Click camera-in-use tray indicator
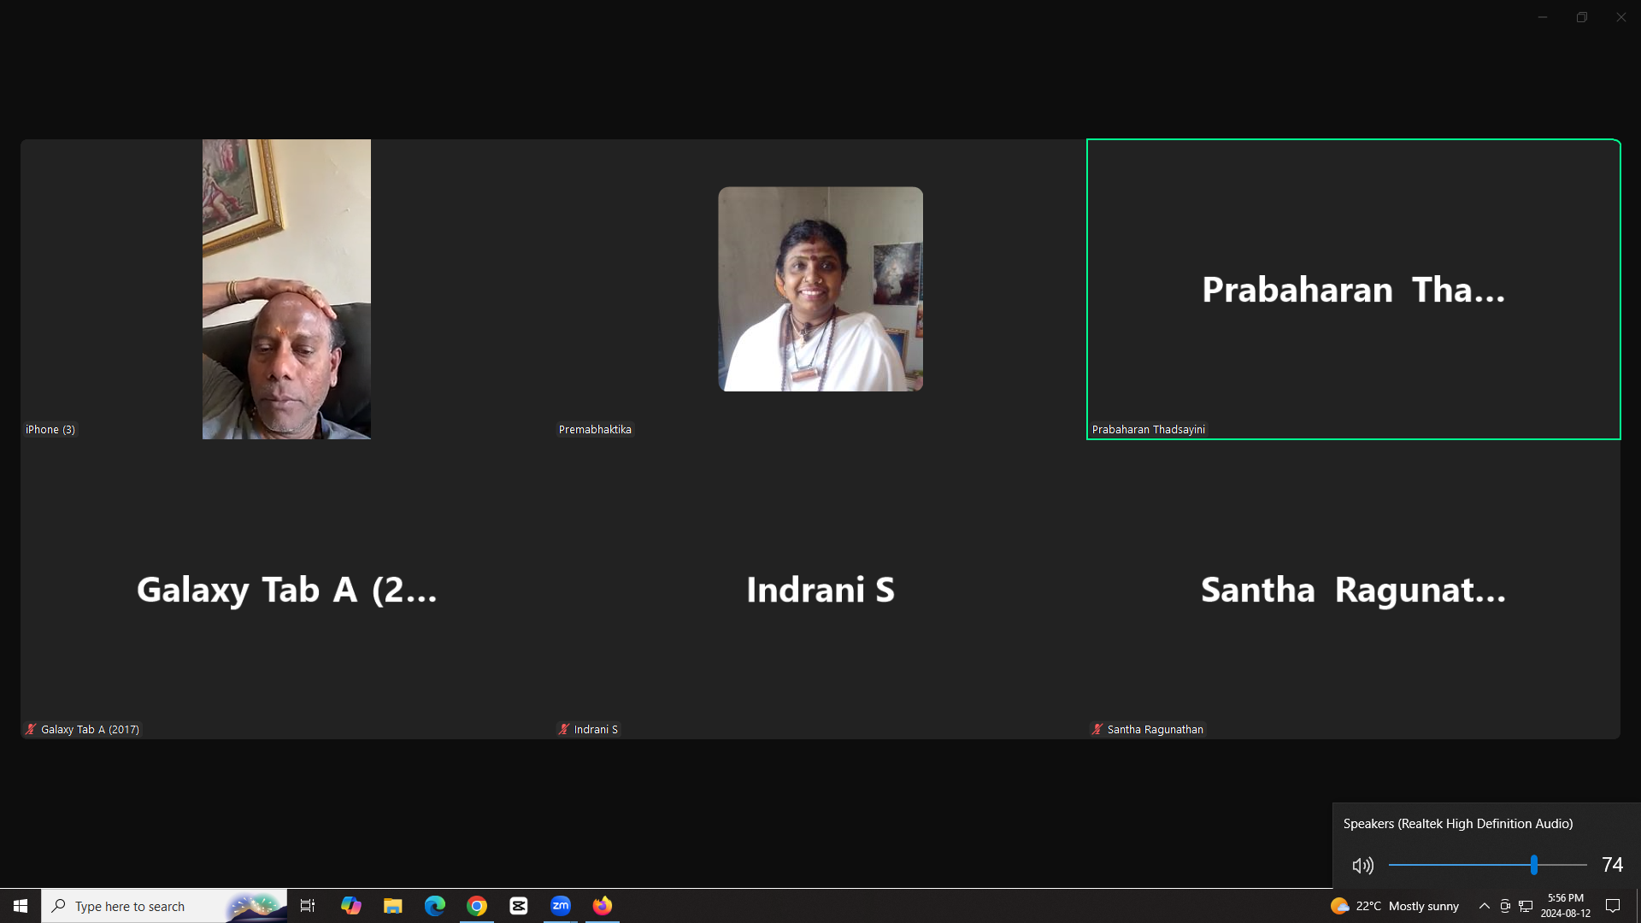Screen dimensions: 1641x923 coord(1505,906)
